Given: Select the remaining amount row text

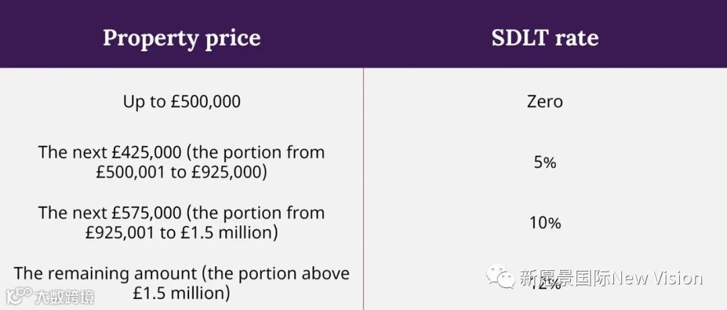Looking at the screenshot, I should pyautogui.click(x=182, y=284).
